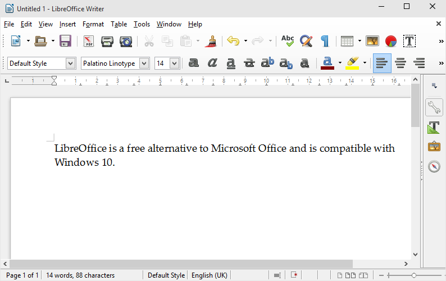446x281 pixels.
Task: Open the Table menu
Action: (x=119, y=24)
